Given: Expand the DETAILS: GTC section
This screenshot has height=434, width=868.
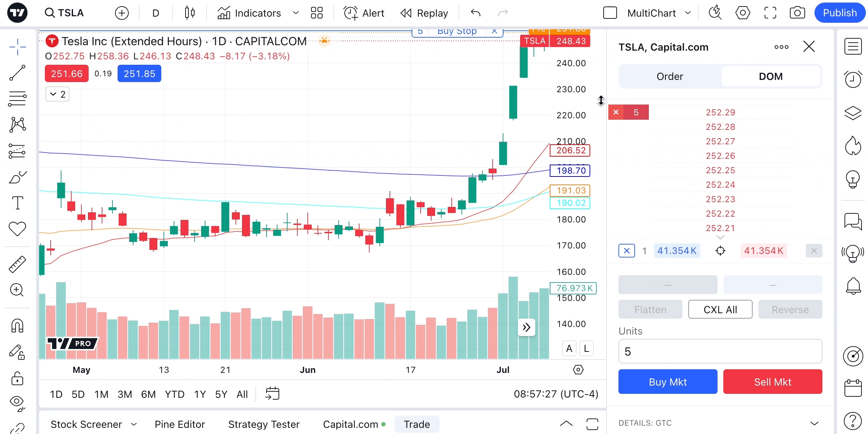Looking at the screenshot, I should pyautogui.click(x=814, y=423).
